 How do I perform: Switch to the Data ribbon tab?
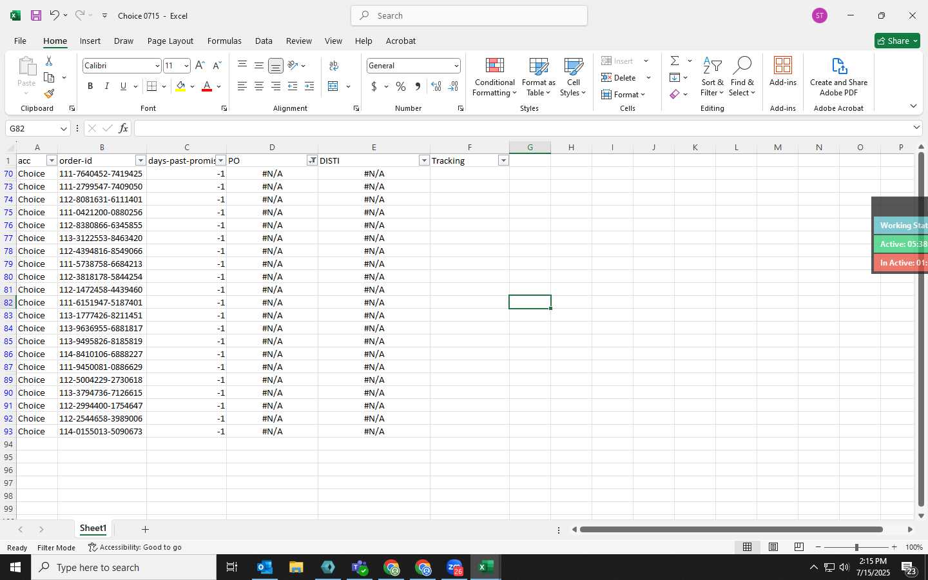[x=264, y=41]
